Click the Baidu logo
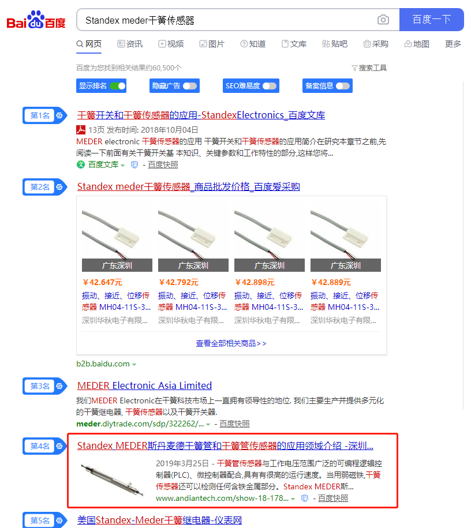This screenshot has height=528, width=471. point(36,20)
